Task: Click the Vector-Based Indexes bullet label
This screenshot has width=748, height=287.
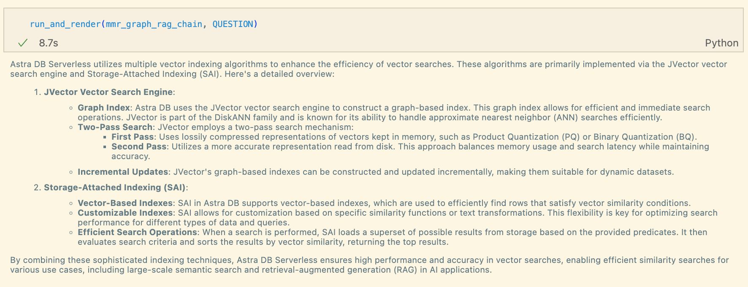Action: coord(125,203)
